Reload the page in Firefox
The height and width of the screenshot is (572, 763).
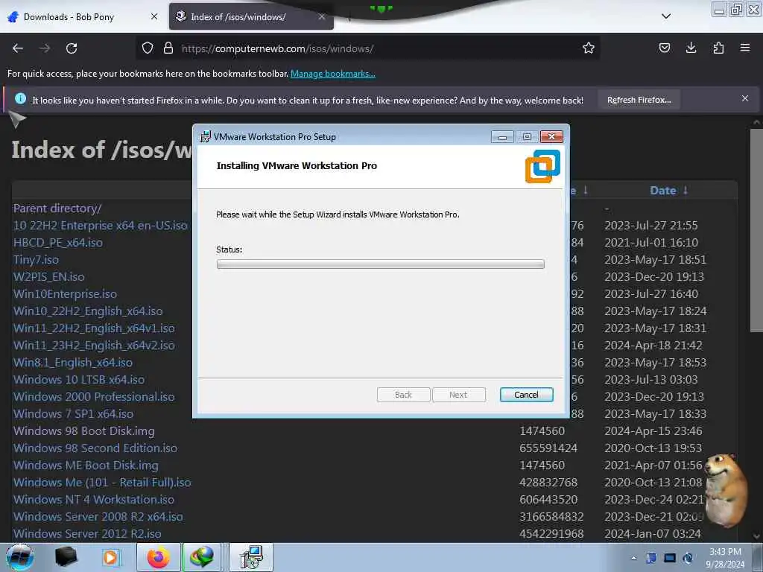72,48
